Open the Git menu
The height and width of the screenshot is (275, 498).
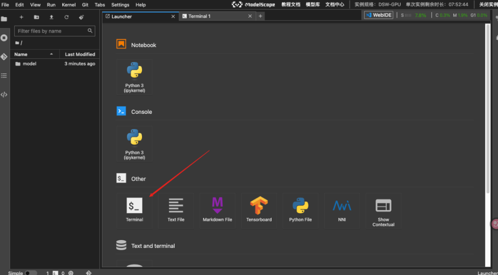pyautogui.click(x=85, y=5)
